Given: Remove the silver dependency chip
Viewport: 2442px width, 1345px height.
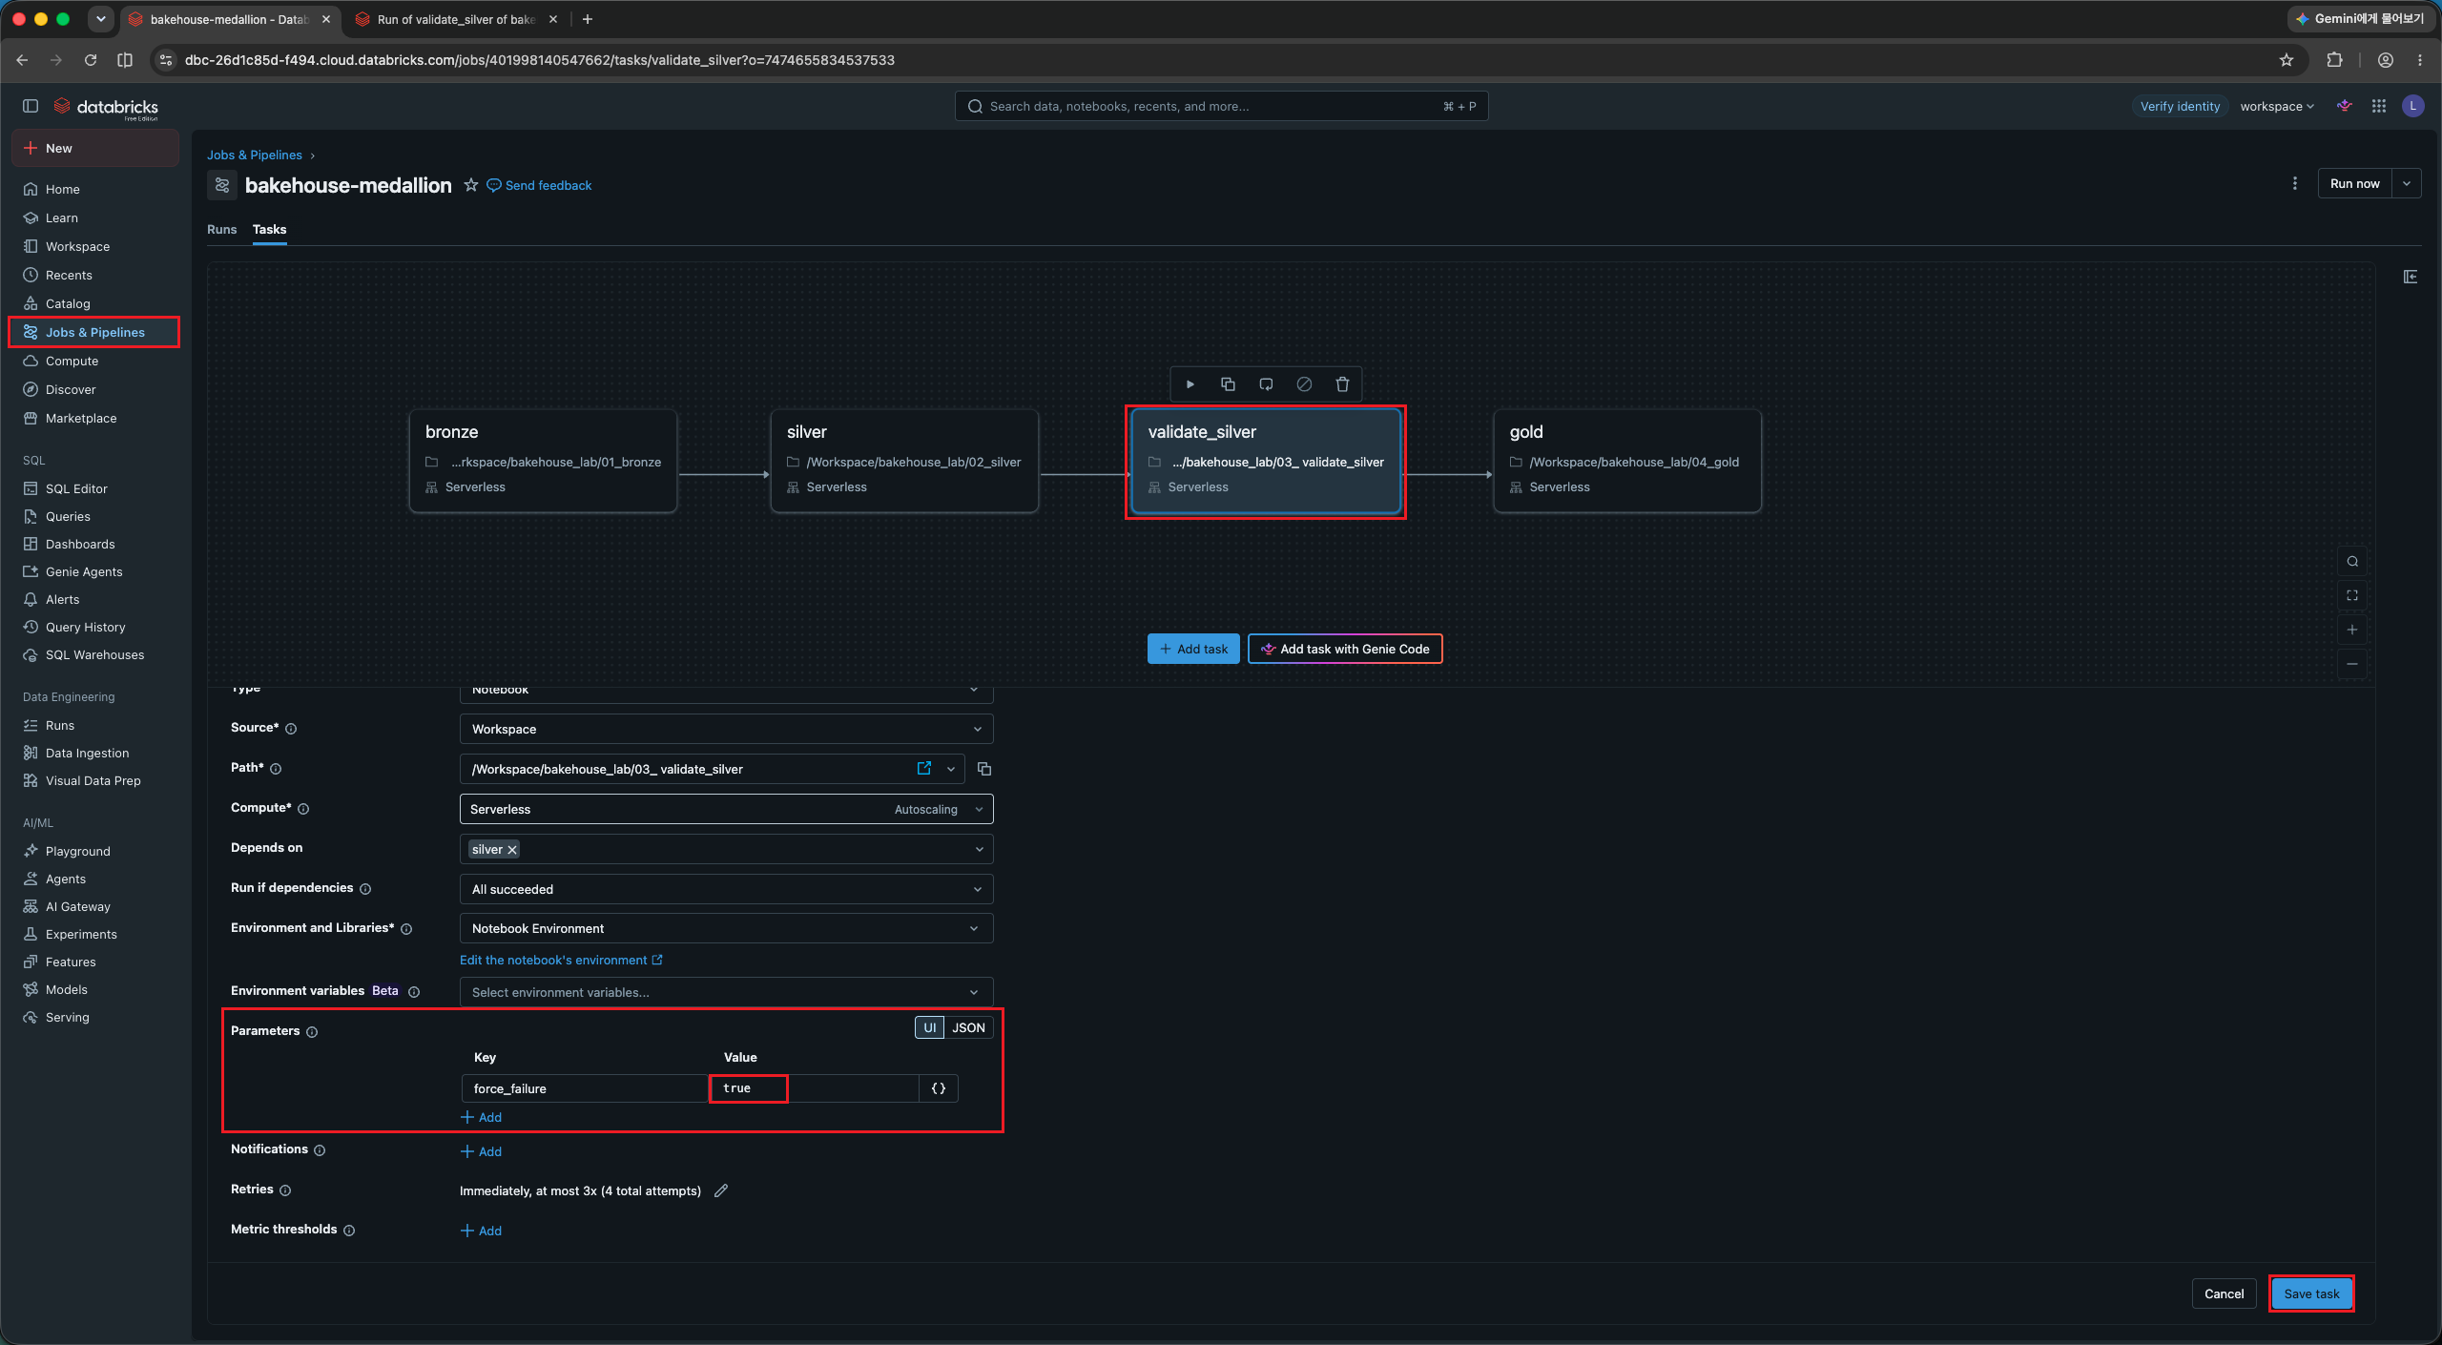Looking at the screenshot, I should (x=512, y=849).
